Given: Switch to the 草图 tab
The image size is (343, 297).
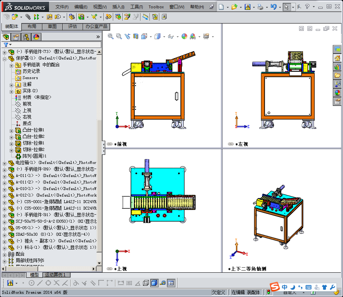Looking at the screenshot, I should click(52, 26).
